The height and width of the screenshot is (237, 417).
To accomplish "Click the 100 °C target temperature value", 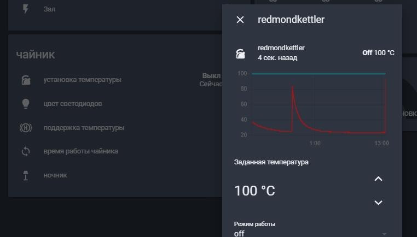I will 254,191.
